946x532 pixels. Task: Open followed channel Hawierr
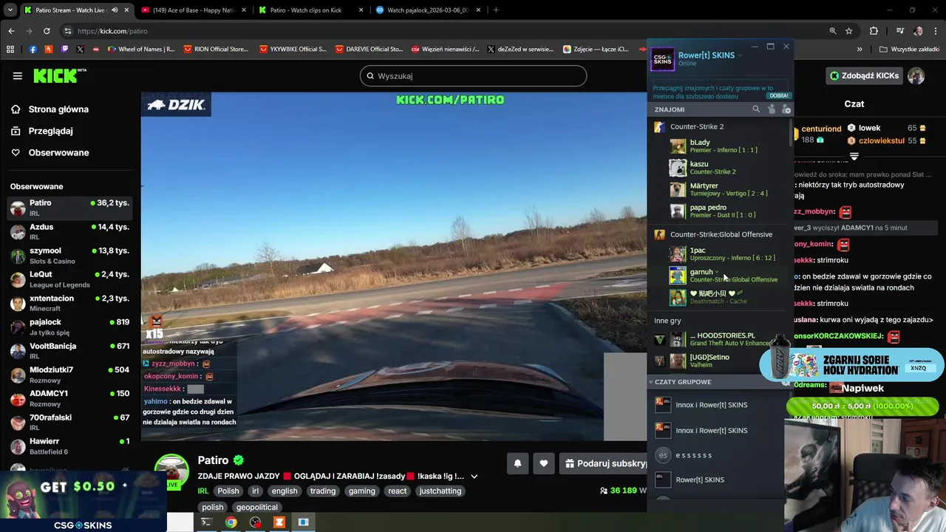click(x=69, y=446)
